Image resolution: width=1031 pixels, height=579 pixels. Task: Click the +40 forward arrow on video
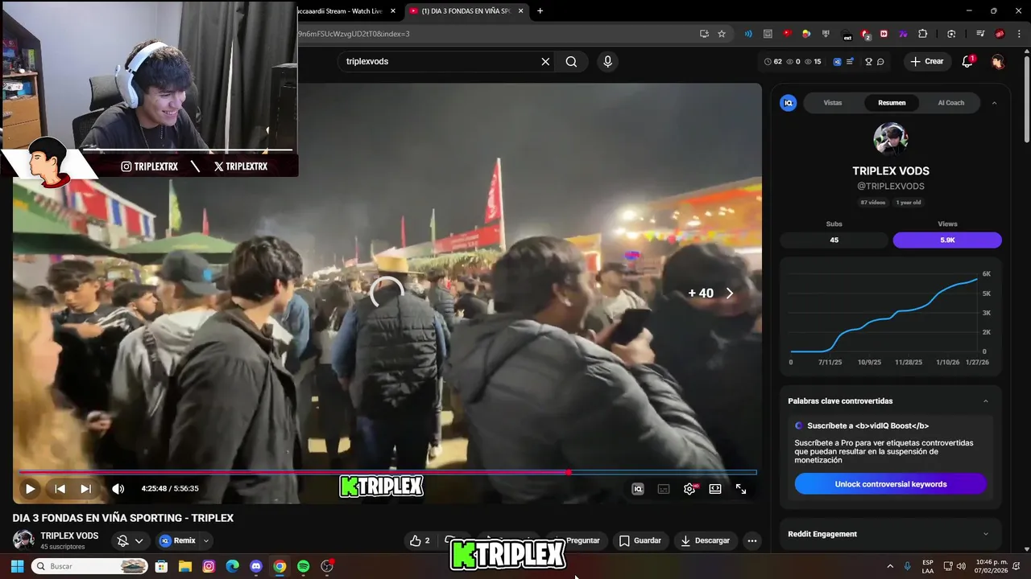click(x=729, y=294)
